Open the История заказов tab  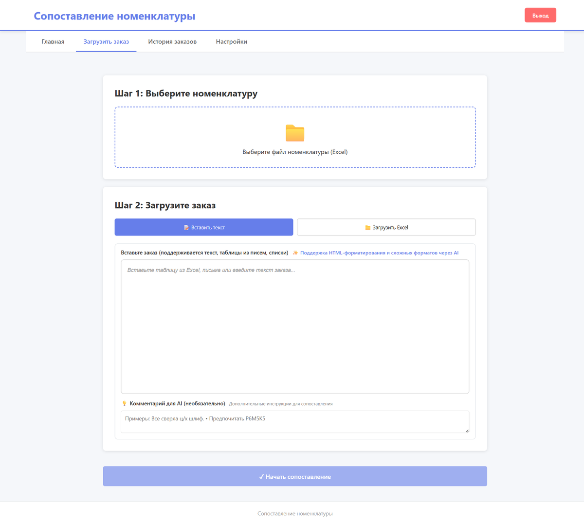pos(172,42)
